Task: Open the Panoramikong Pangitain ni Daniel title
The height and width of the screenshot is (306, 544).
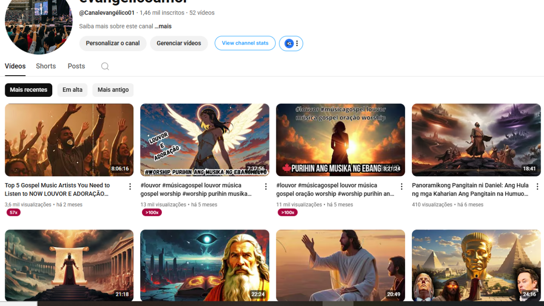Action: click(470, 190)
